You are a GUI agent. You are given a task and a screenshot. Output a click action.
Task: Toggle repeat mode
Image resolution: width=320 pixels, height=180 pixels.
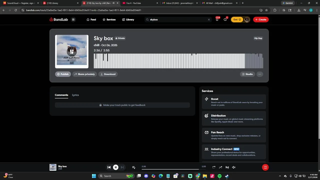click(214, 167)
